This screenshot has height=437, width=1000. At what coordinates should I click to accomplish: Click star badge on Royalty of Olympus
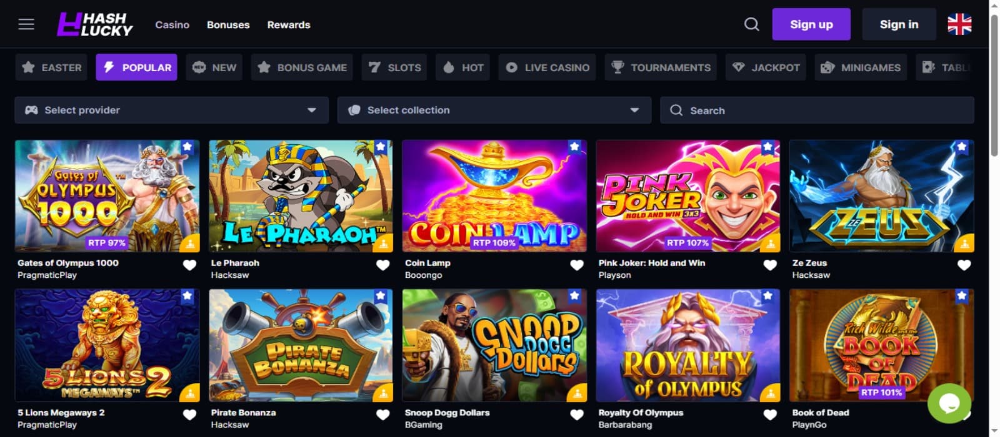[x=768, y=296]
